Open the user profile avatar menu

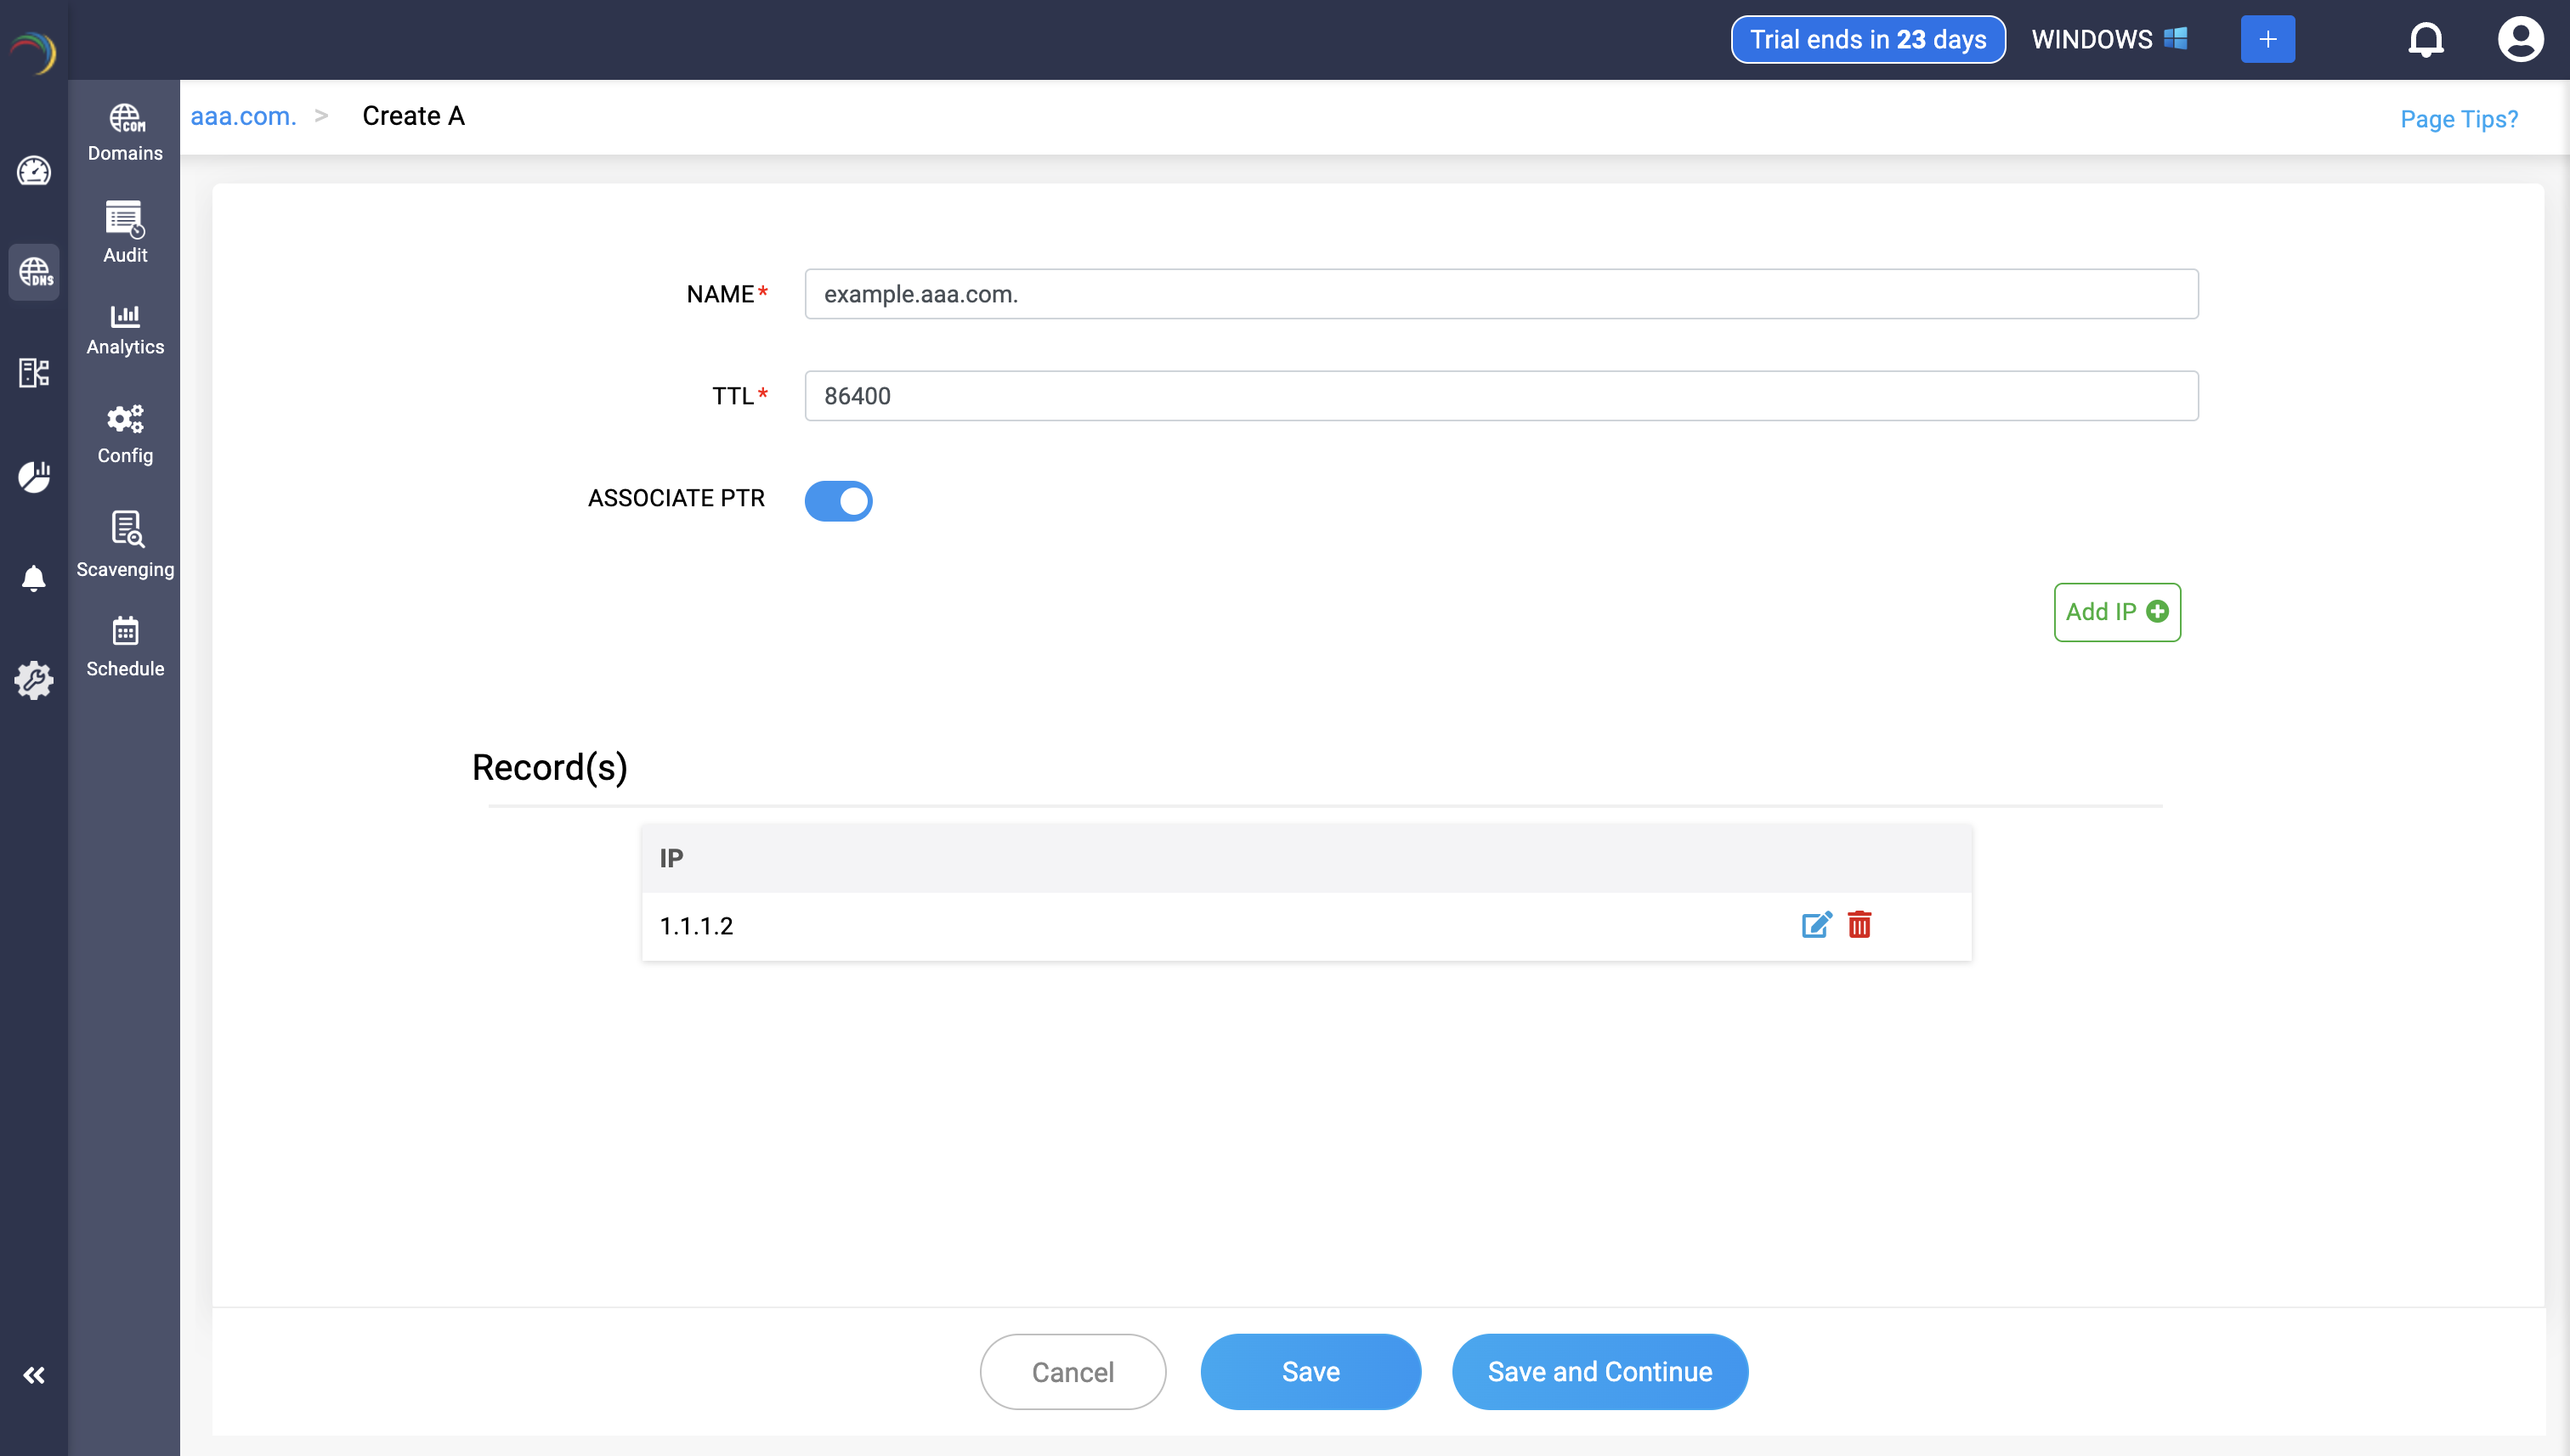(2519, 40)
